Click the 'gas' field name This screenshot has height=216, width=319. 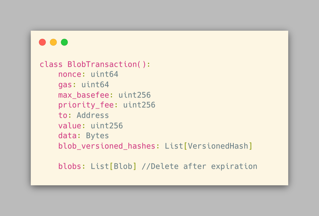pyautogui.click(x=65, y=85)
